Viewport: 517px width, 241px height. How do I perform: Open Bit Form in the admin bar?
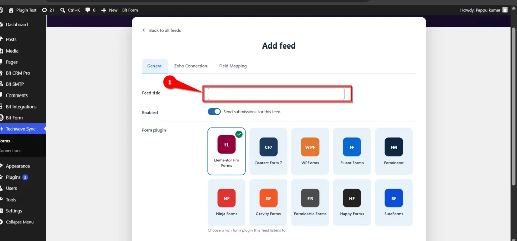130,10
